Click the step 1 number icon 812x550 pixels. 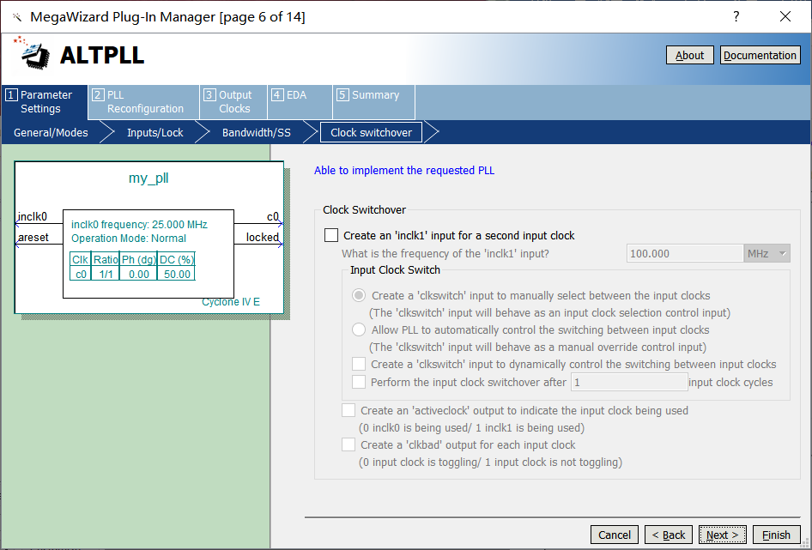click(11, 95)
